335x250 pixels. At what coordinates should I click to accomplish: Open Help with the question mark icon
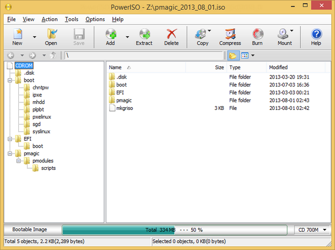click(316, 34)
